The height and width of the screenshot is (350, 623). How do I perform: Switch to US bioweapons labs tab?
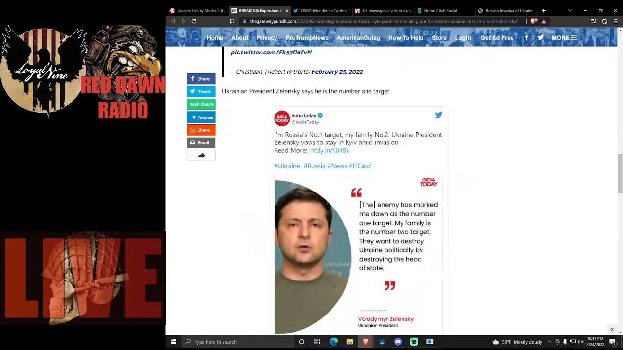[383, 10]
